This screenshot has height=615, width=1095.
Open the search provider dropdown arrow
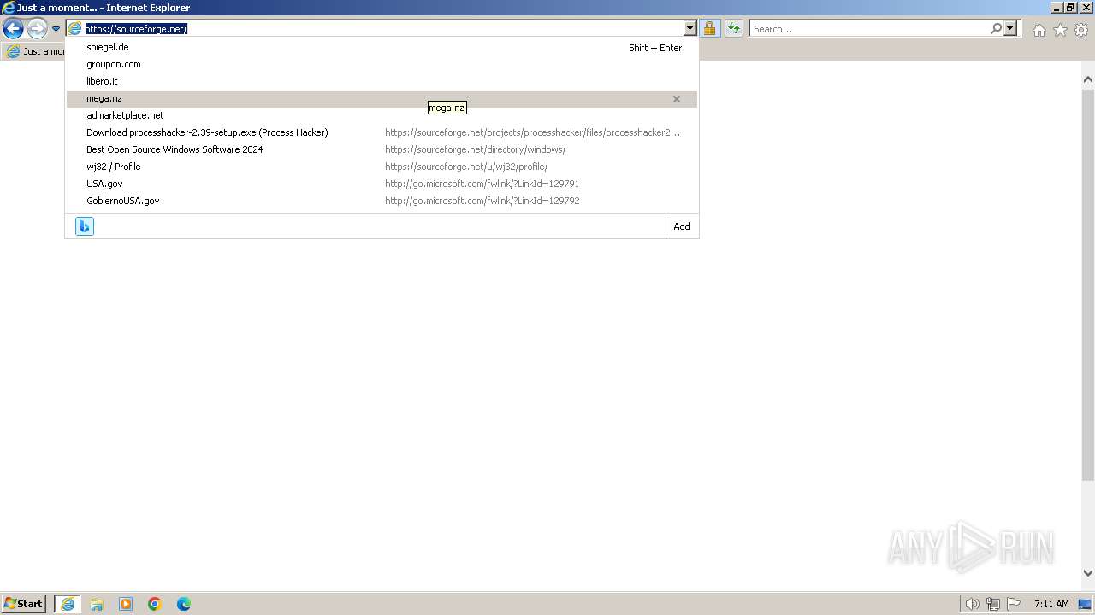1010,28
